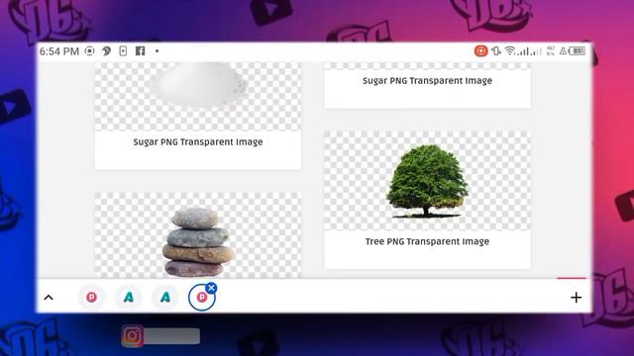Image resolution: width=634 pixels, height=356 pixels.
Task: Close the active tab with blue X
Action: click(x=211, y=288)
